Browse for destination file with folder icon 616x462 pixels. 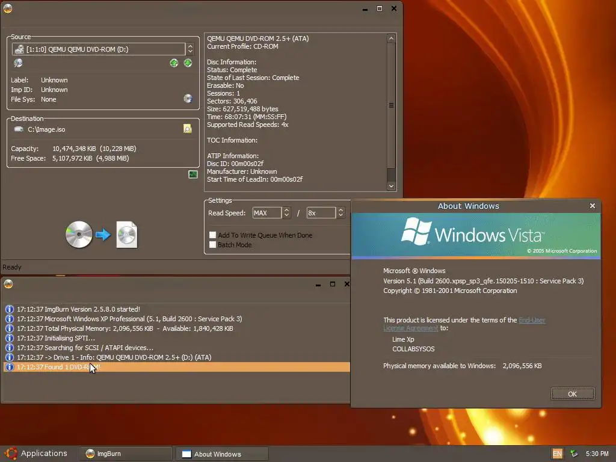(x=188, y=129)
